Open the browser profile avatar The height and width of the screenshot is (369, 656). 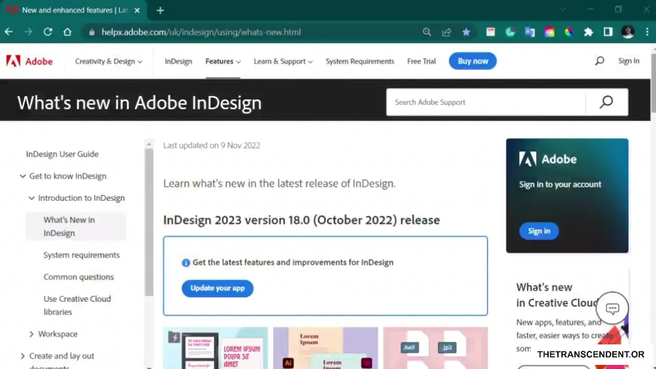(628, 32)
